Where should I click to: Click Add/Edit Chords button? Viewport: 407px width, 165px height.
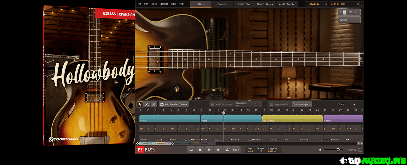(222, 104)
